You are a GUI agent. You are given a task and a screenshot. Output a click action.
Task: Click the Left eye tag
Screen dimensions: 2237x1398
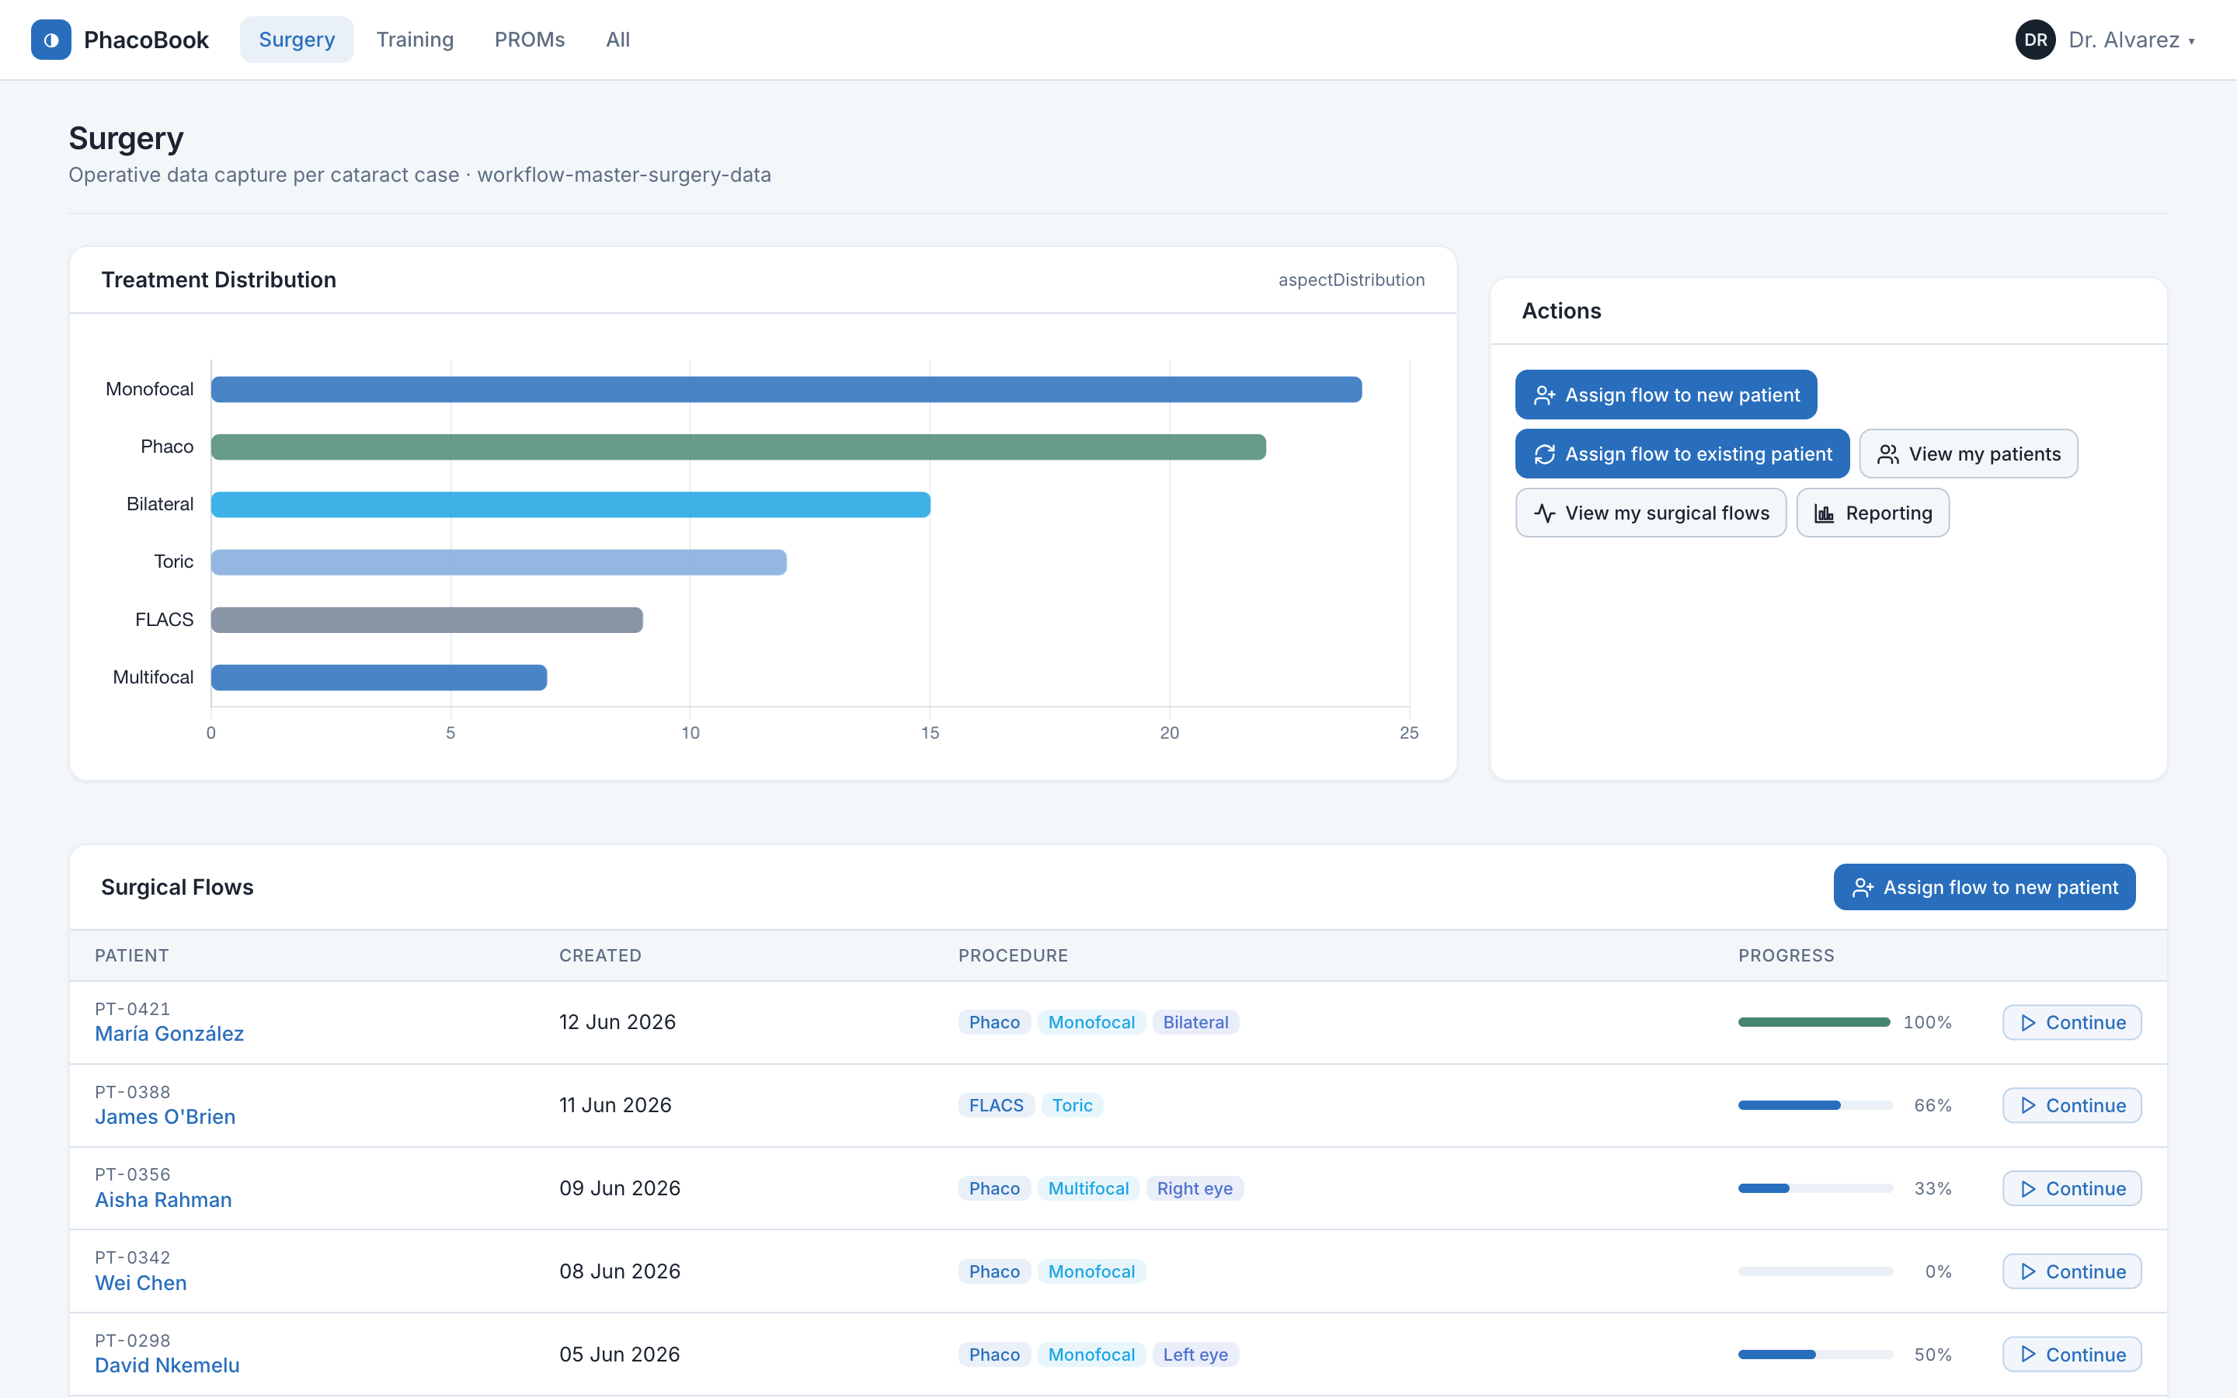pos(1195,1355)
